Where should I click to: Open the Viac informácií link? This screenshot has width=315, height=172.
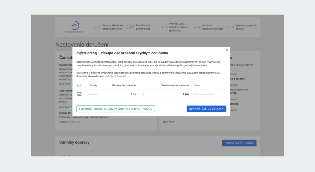[118, 76]
